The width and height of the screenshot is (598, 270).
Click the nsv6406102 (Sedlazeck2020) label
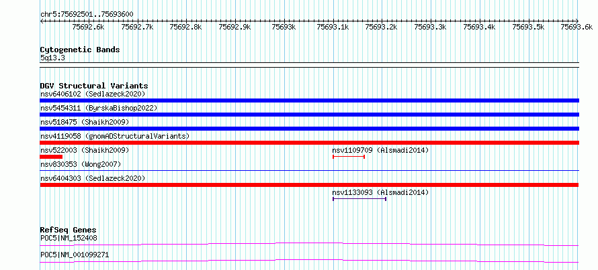[x=93, y=94]
